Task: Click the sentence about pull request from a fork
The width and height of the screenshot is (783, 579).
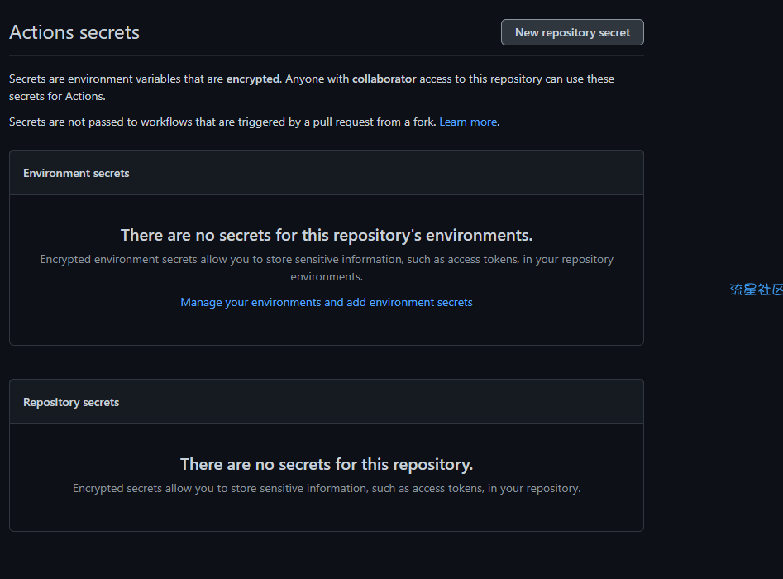Action: [222, 122]
